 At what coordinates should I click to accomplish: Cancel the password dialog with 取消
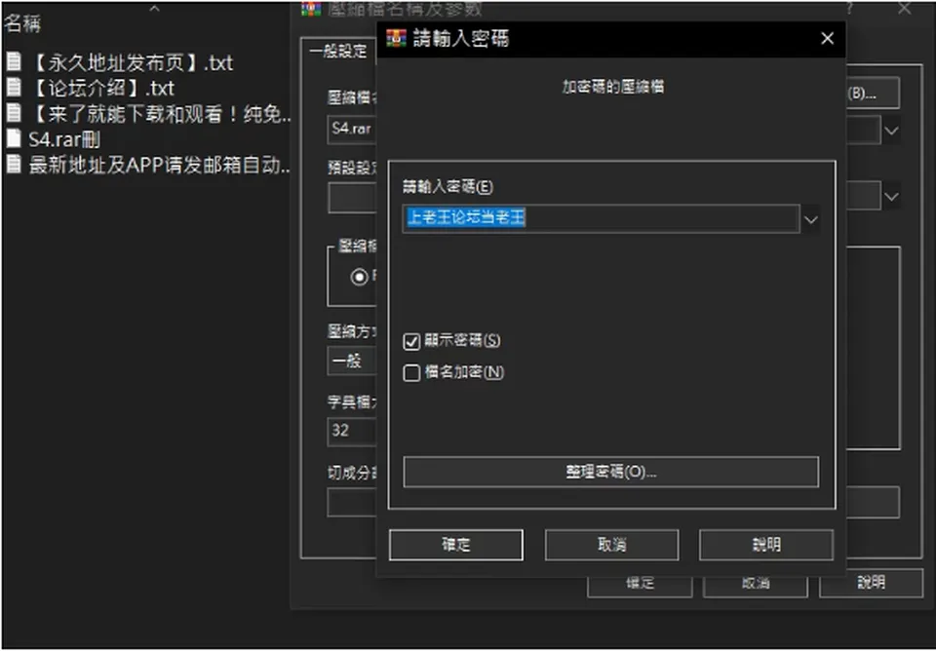click(x=611, y=545)
